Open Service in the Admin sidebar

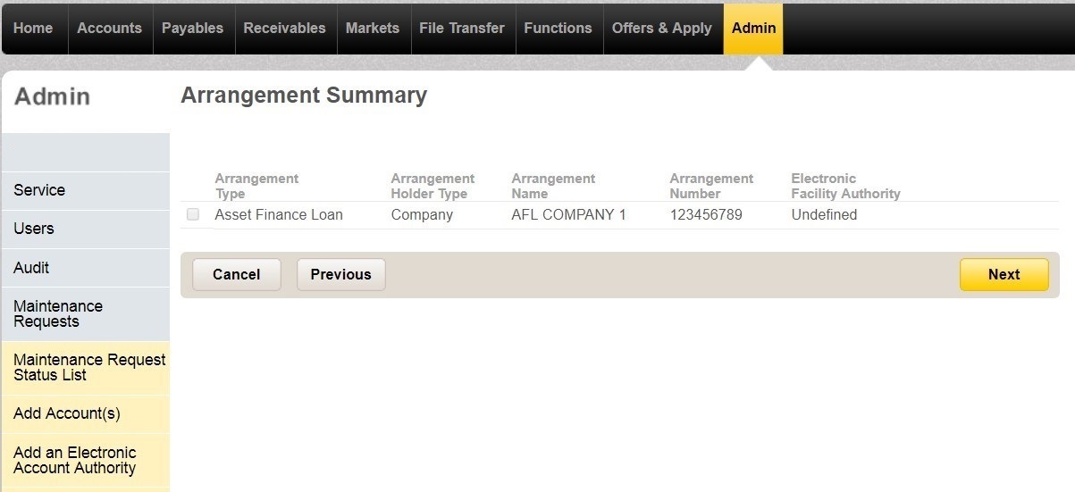pos(85,190)
